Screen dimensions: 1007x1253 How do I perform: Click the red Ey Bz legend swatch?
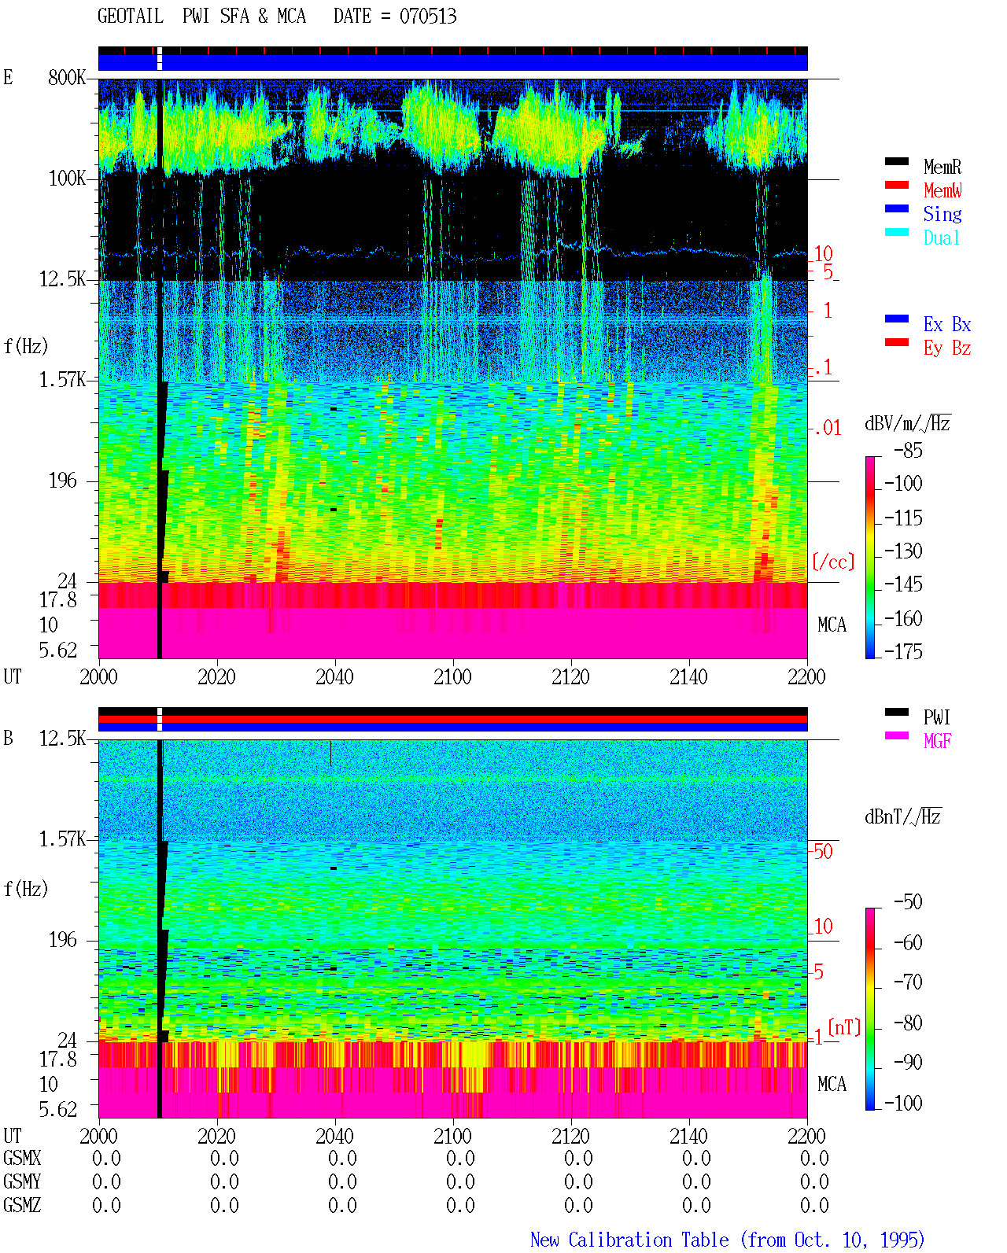897,342
